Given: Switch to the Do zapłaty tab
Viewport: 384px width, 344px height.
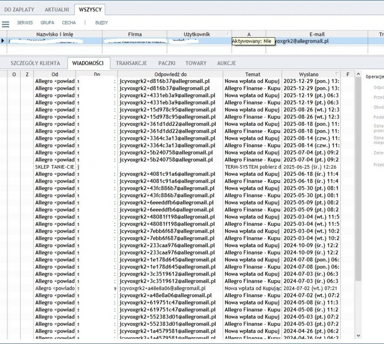Looking at the screenshot, I should [19, 9].
